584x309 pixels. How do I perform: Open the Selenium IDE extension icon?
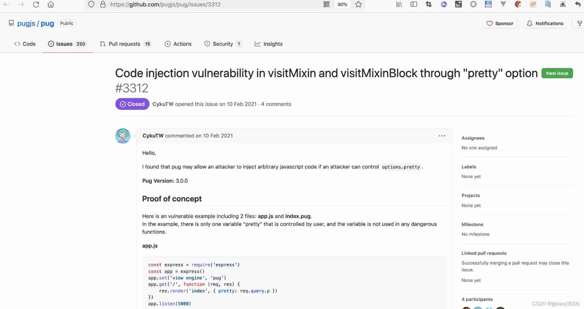(458, 4)
